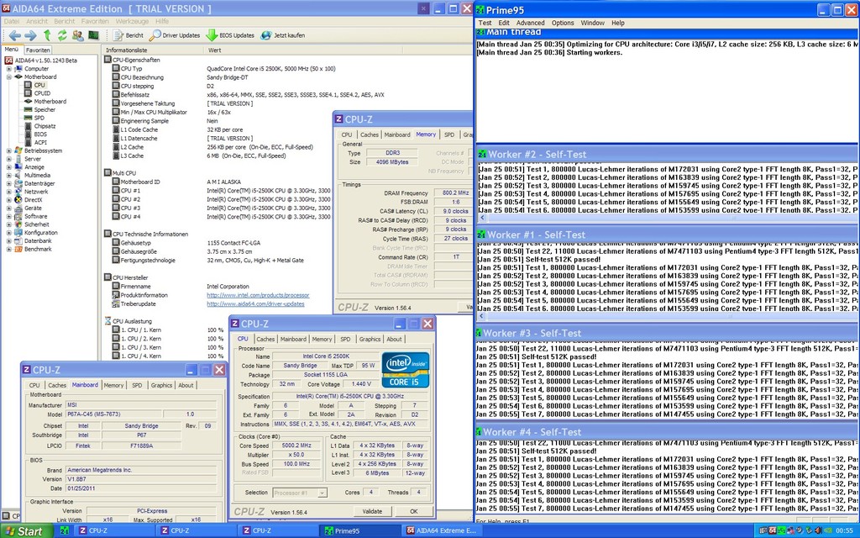
Task: Switch to AIDA64 Extreme taskbar button
Action: [x=442, y=531]
